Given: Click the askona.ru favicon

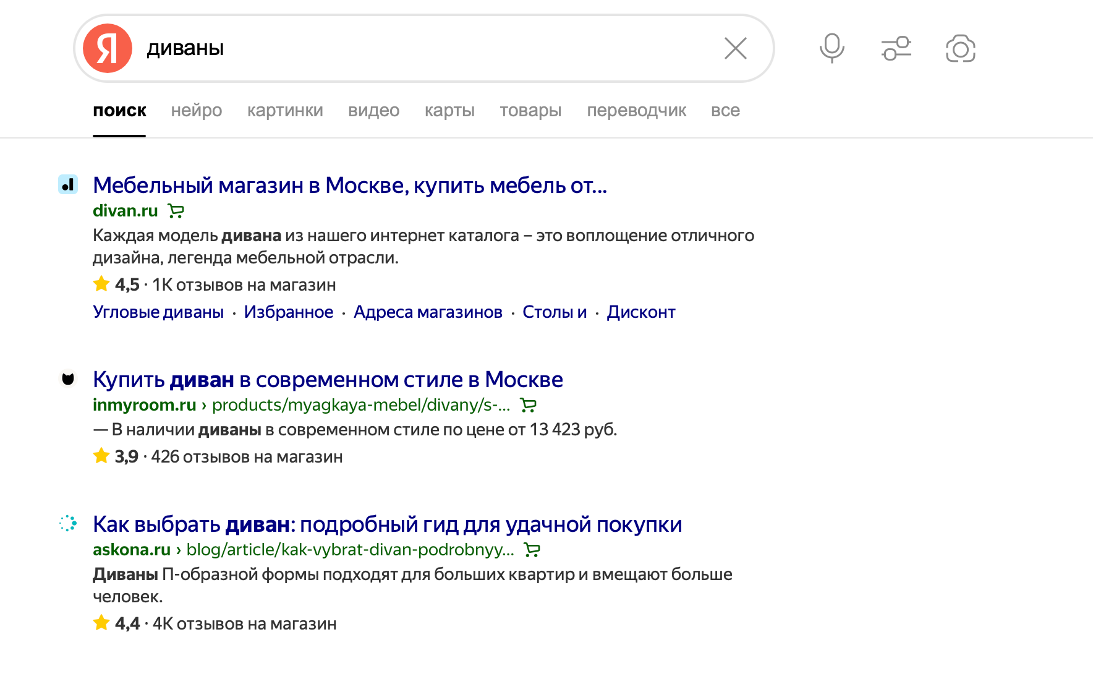Looking at the screenshot, I should [x=68, y=523].
